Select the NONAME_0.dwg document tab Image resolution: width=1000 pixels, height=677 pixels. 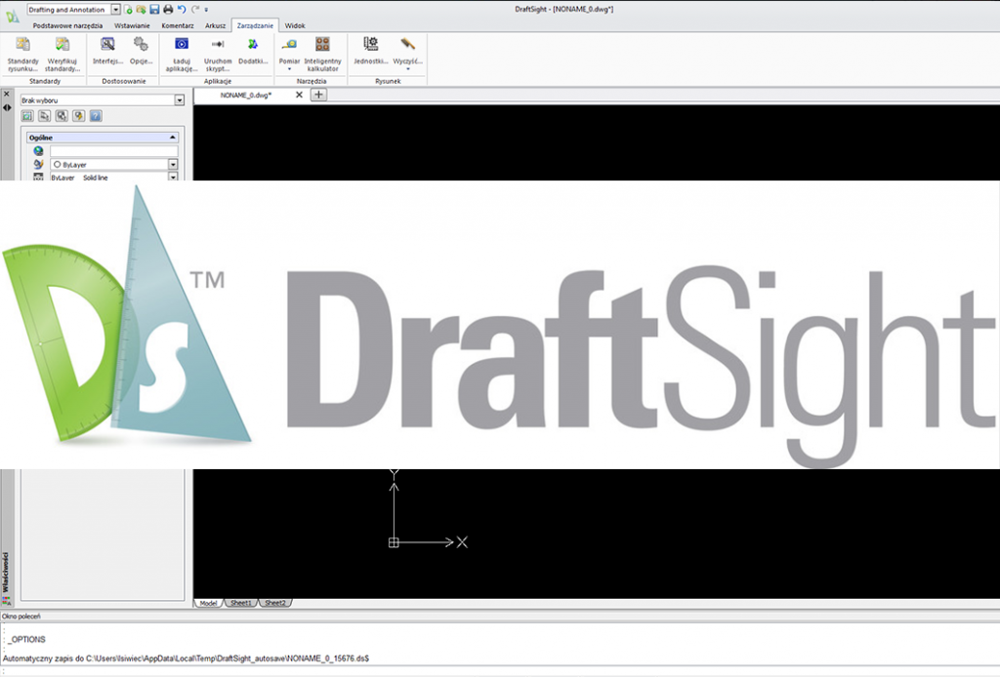point(245,95)
